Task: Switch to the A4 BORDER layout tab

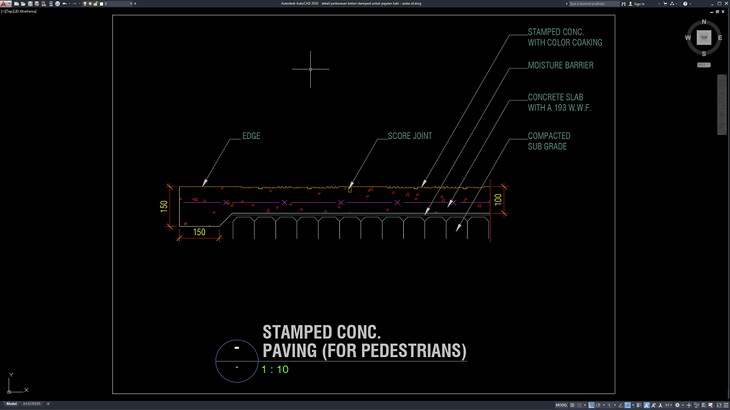Action: click(31, 404)
